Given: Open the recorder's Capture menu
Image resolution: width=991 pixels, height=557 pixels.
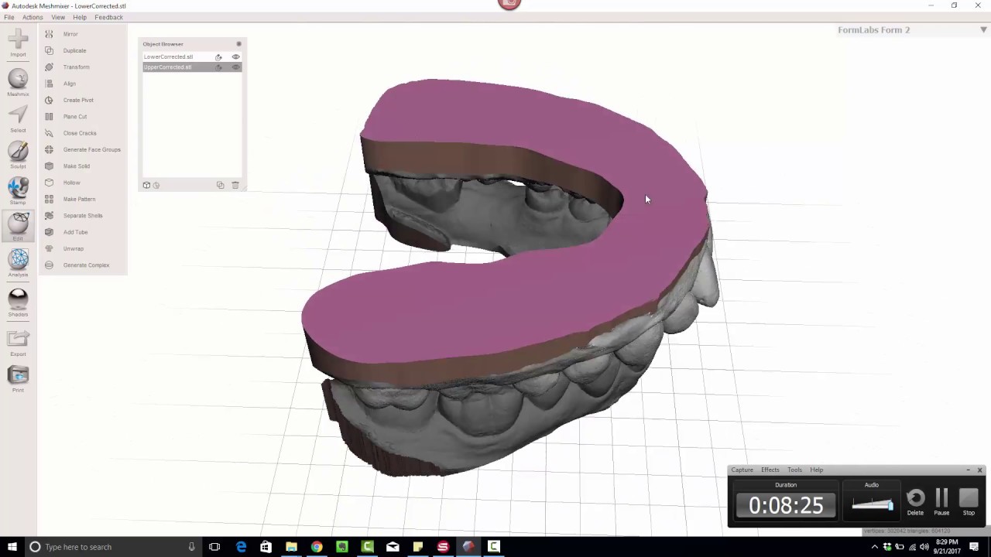Looking at the screenshot, I should click(x=742, y=470).
